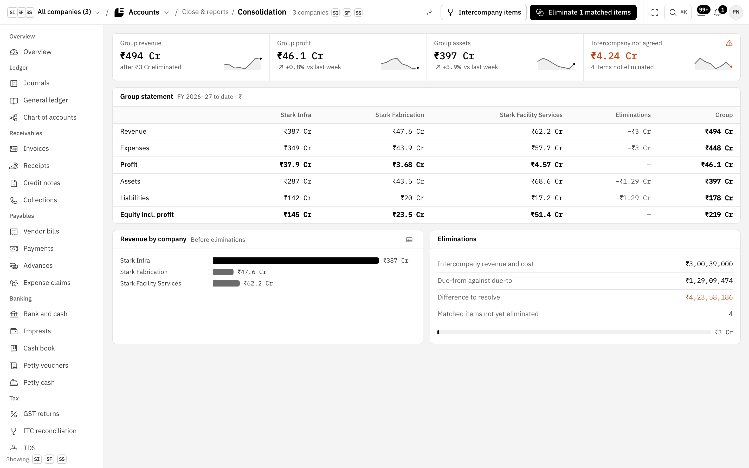Go to General ledger
Viewport: 749px width, 468px height.
pos(52,100)
